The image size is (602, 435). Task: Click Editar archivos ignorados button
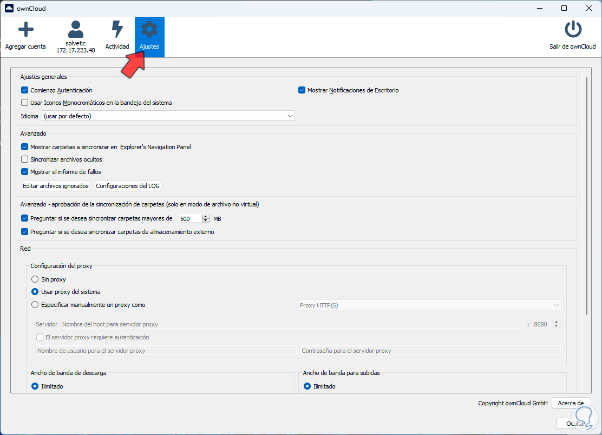[56, 186]
